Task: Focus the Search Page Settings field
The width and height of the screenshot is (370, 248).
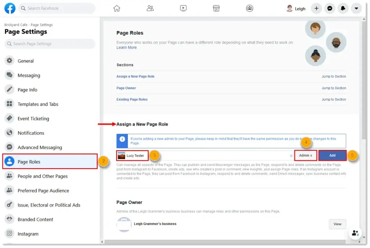Action: pyautogui.click(x=50, y=44)
